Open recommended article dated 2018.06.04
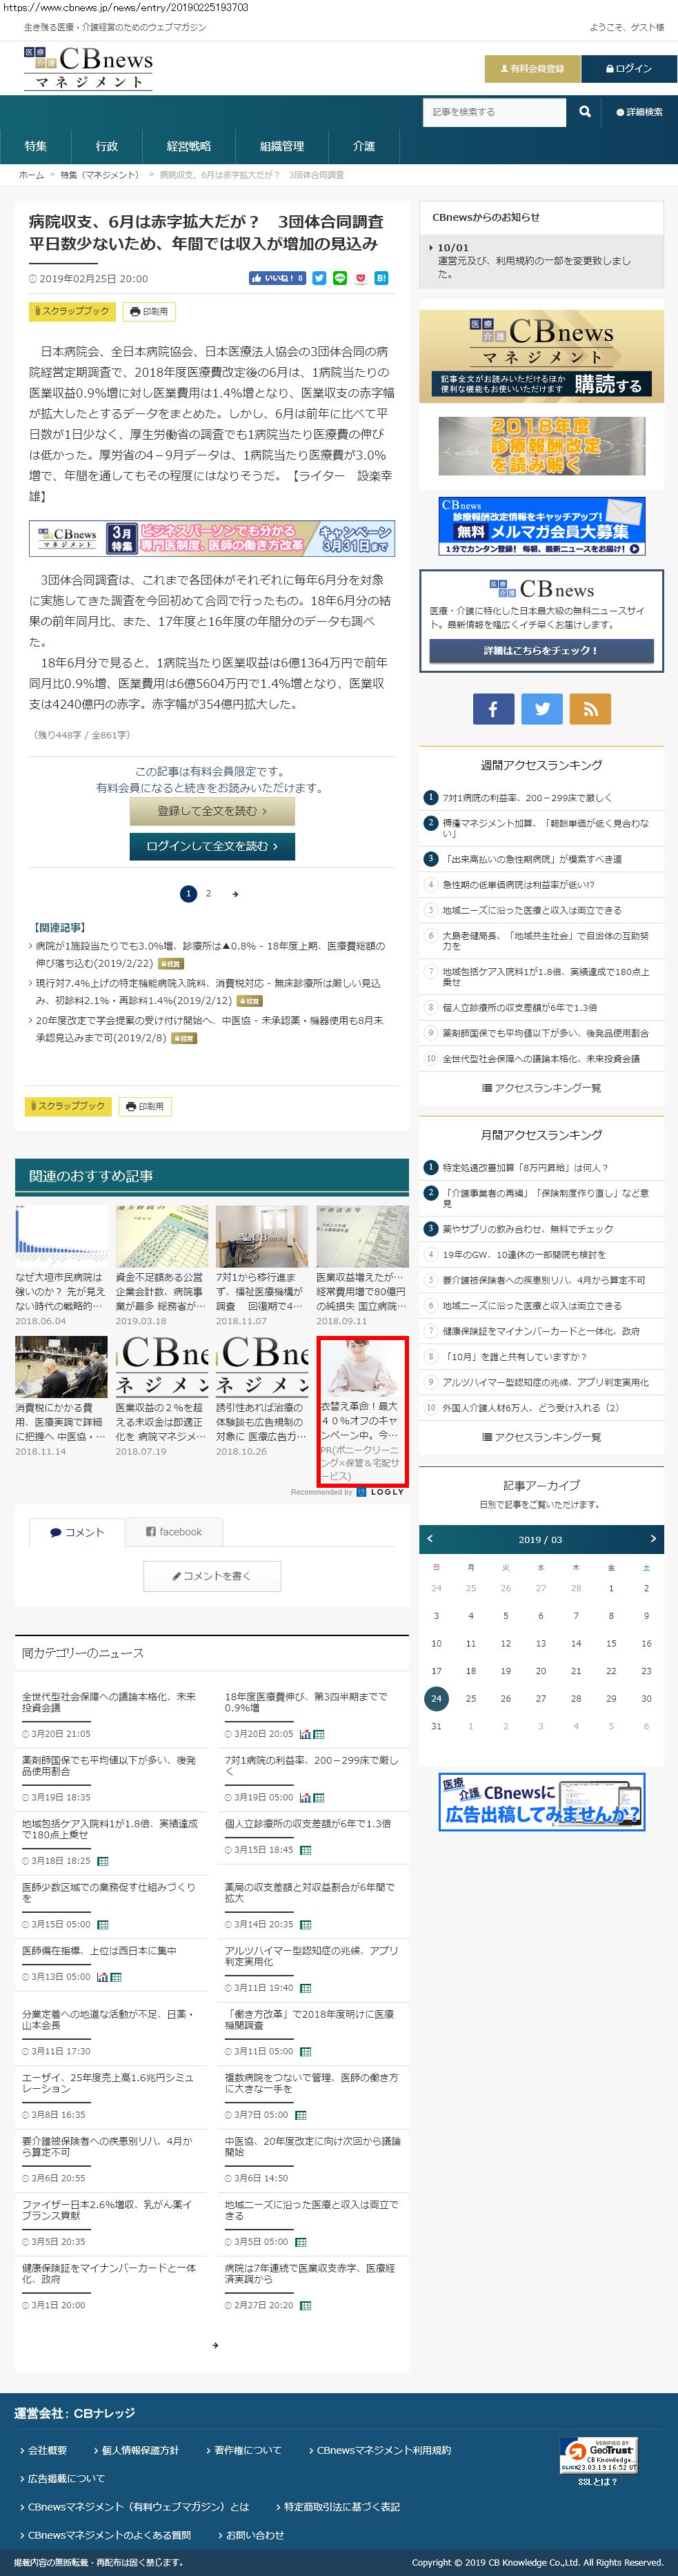This screenshot has height=2576, width=678. (61, 1267)
